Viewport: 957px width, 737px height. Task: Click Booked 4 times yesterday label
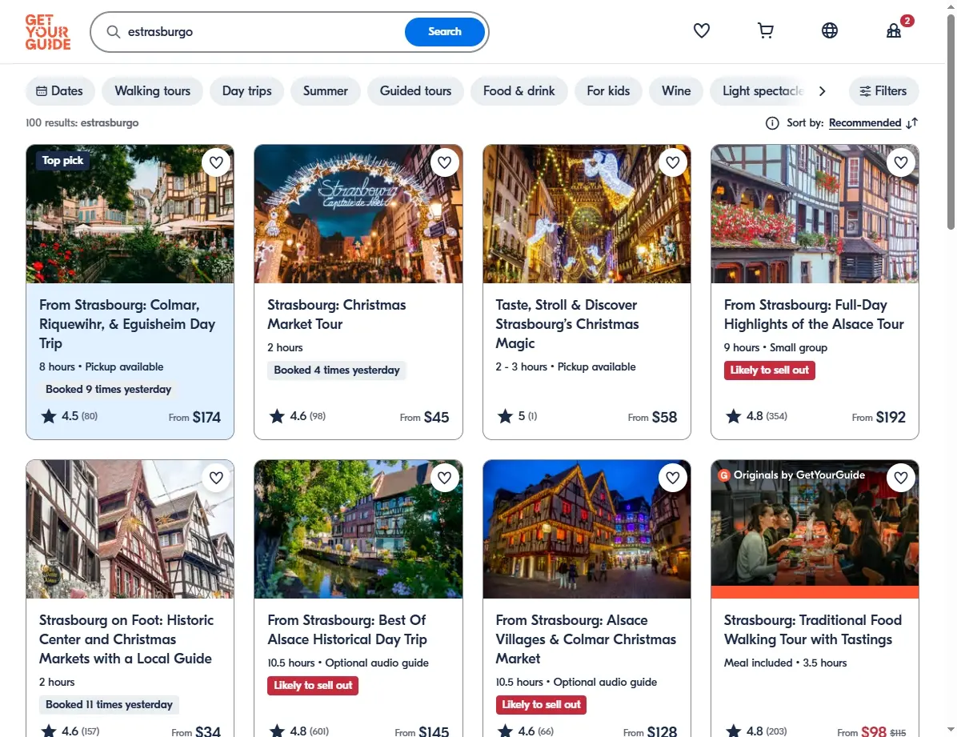coord(336,370)
